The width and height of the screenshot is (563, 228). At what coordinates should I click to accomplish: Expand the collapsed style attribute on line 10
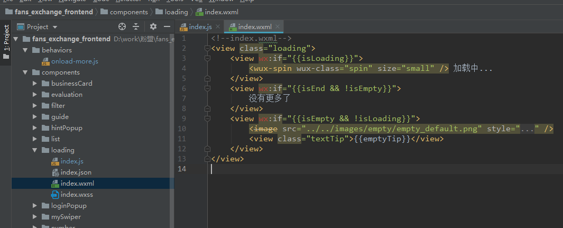pos(528,129)
